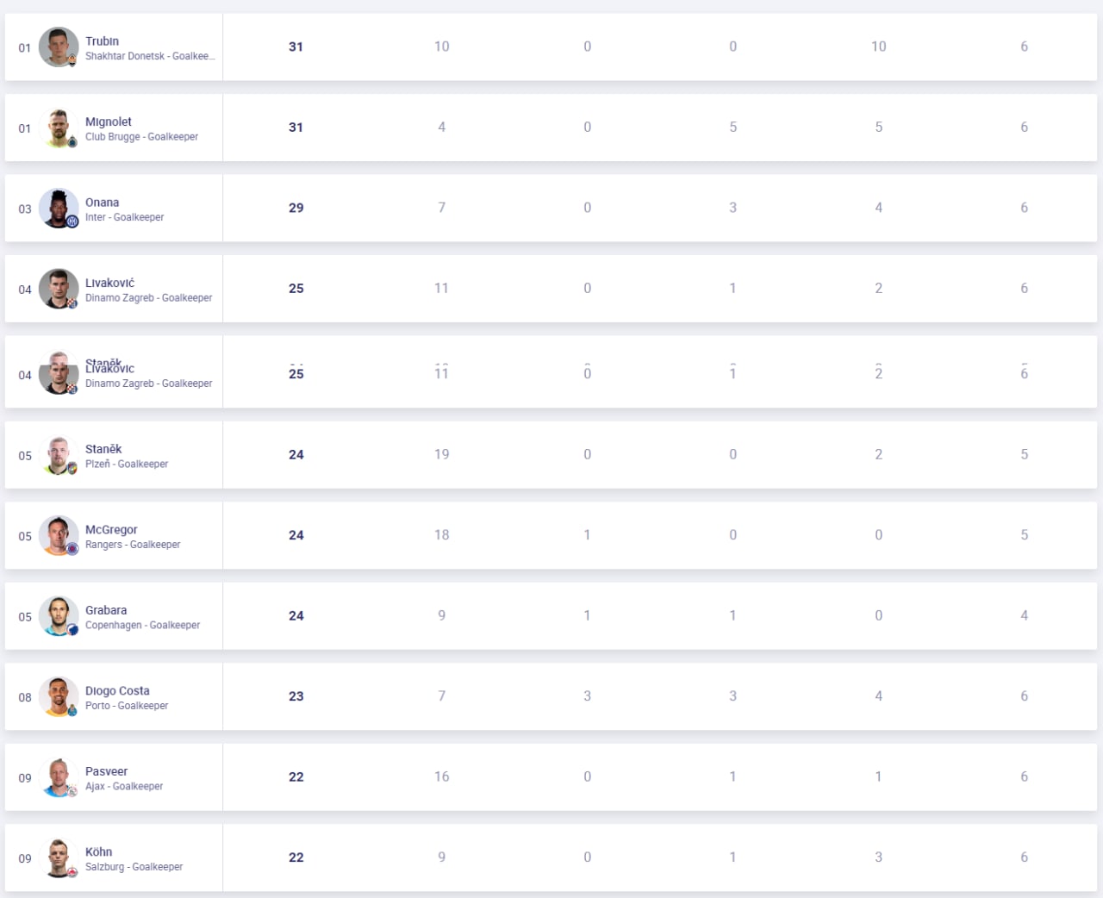The width and height of the screenshot is (1103, 898).
Task: Click the Porto crest on Diogo Costa's photo
Action: (72, 710)
